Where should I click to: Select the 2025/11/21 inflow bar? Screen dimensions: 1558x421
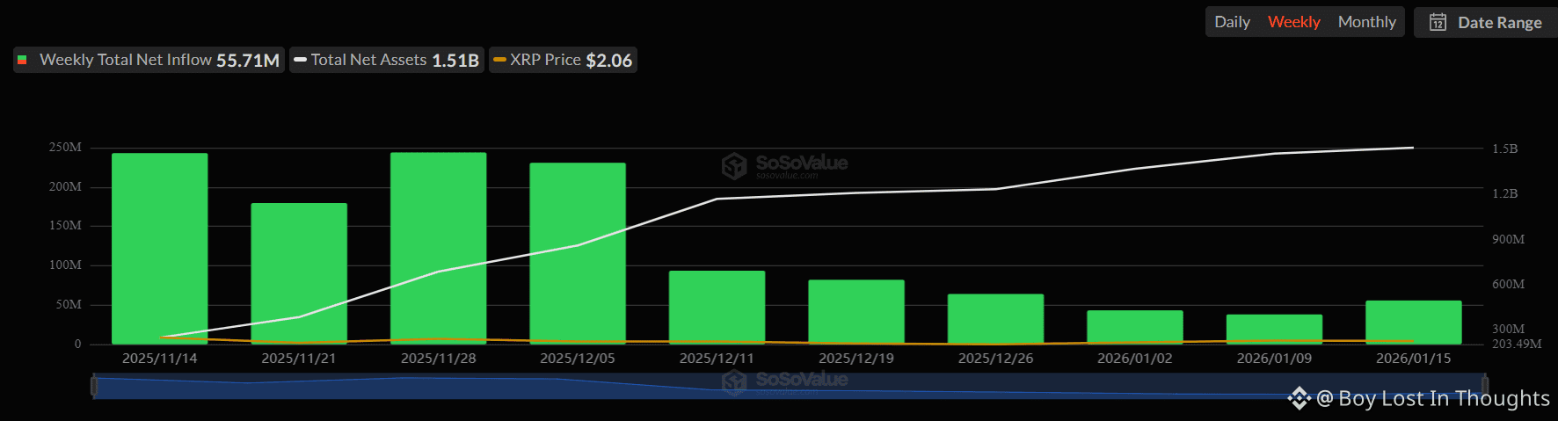[x=299, y=273]
